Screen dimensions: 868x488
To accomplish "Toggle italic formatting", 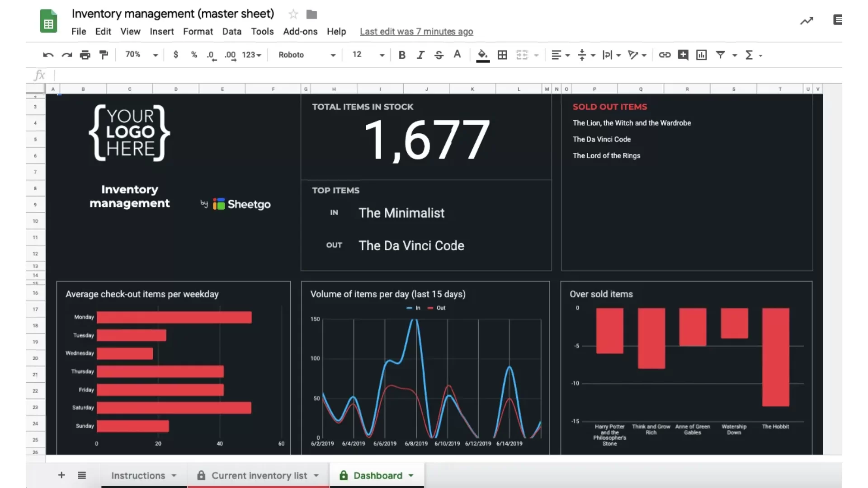I will [x=420, y=55].
